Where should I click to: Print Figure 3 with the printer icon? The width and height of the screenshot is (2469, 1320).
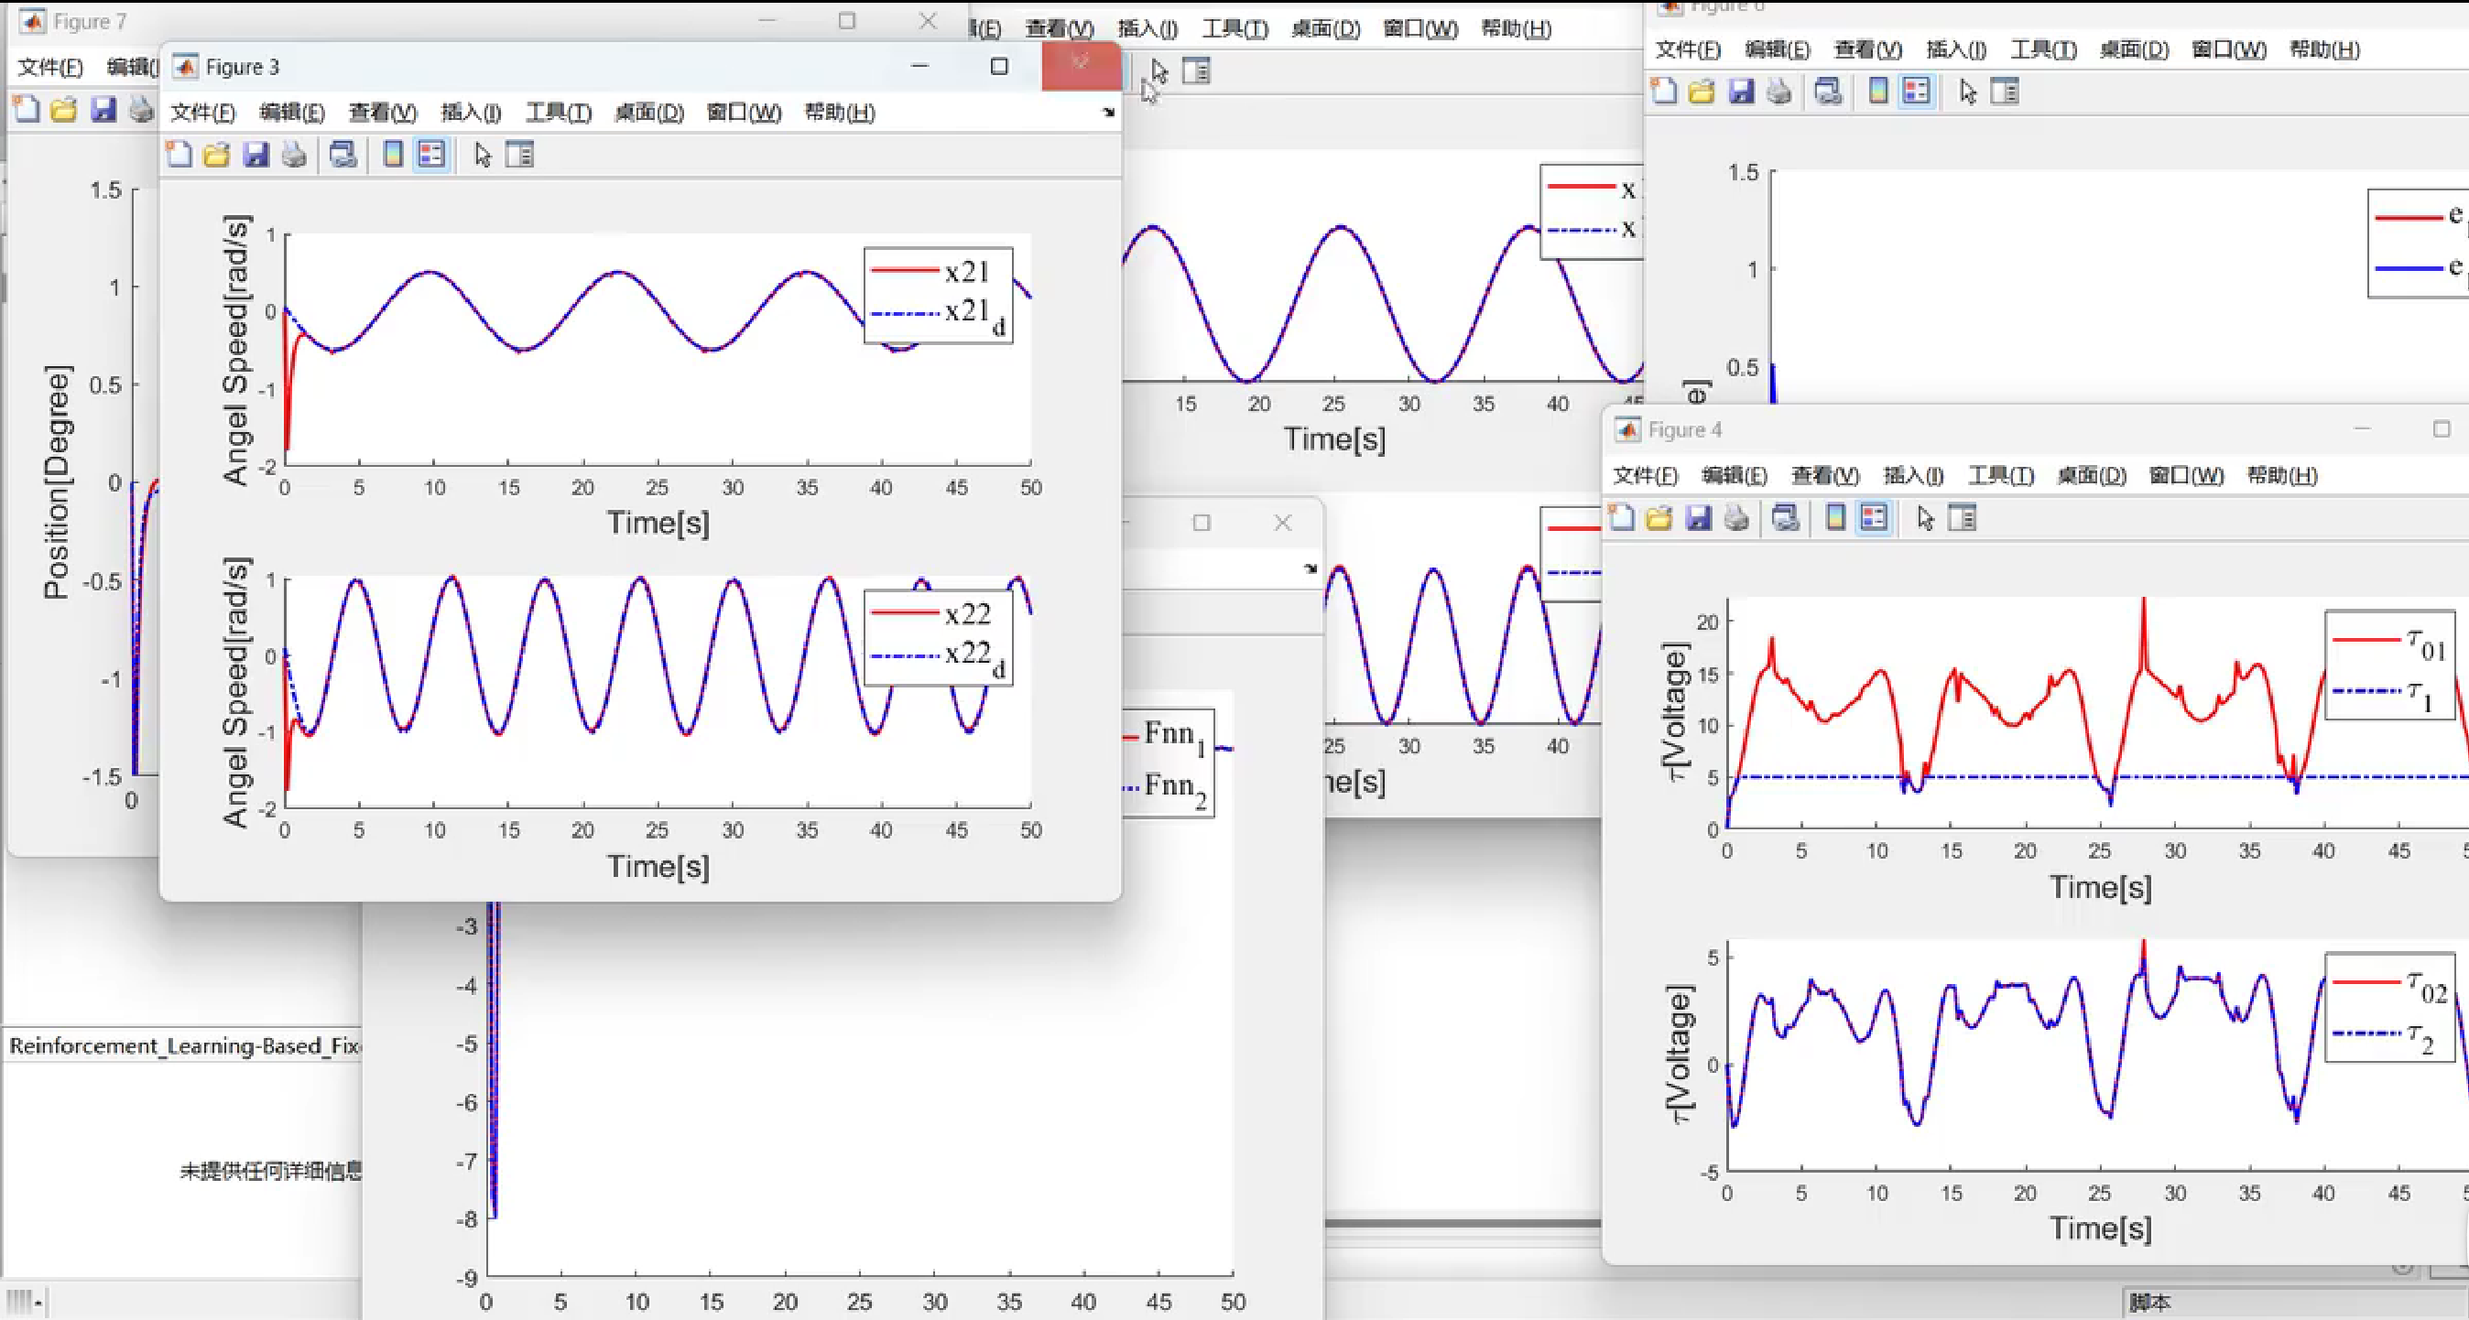[x=294, y=156]
